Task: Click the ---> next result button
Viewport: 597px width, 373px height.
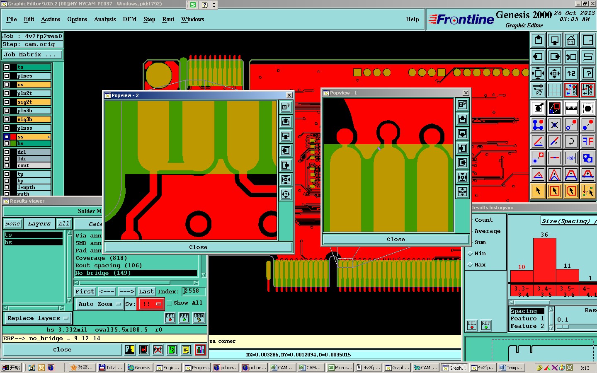Action: (x=126, y=291)
